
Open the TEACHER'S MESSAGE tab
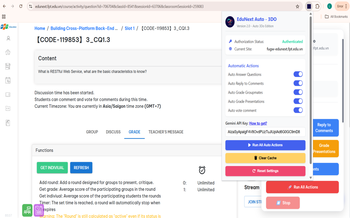pos(166,132)
